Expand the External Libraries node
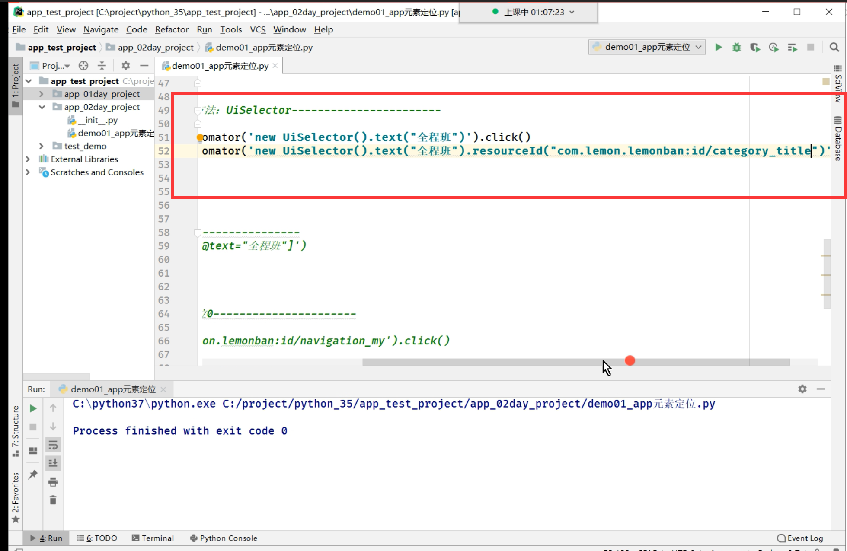 tap(28, 159)
